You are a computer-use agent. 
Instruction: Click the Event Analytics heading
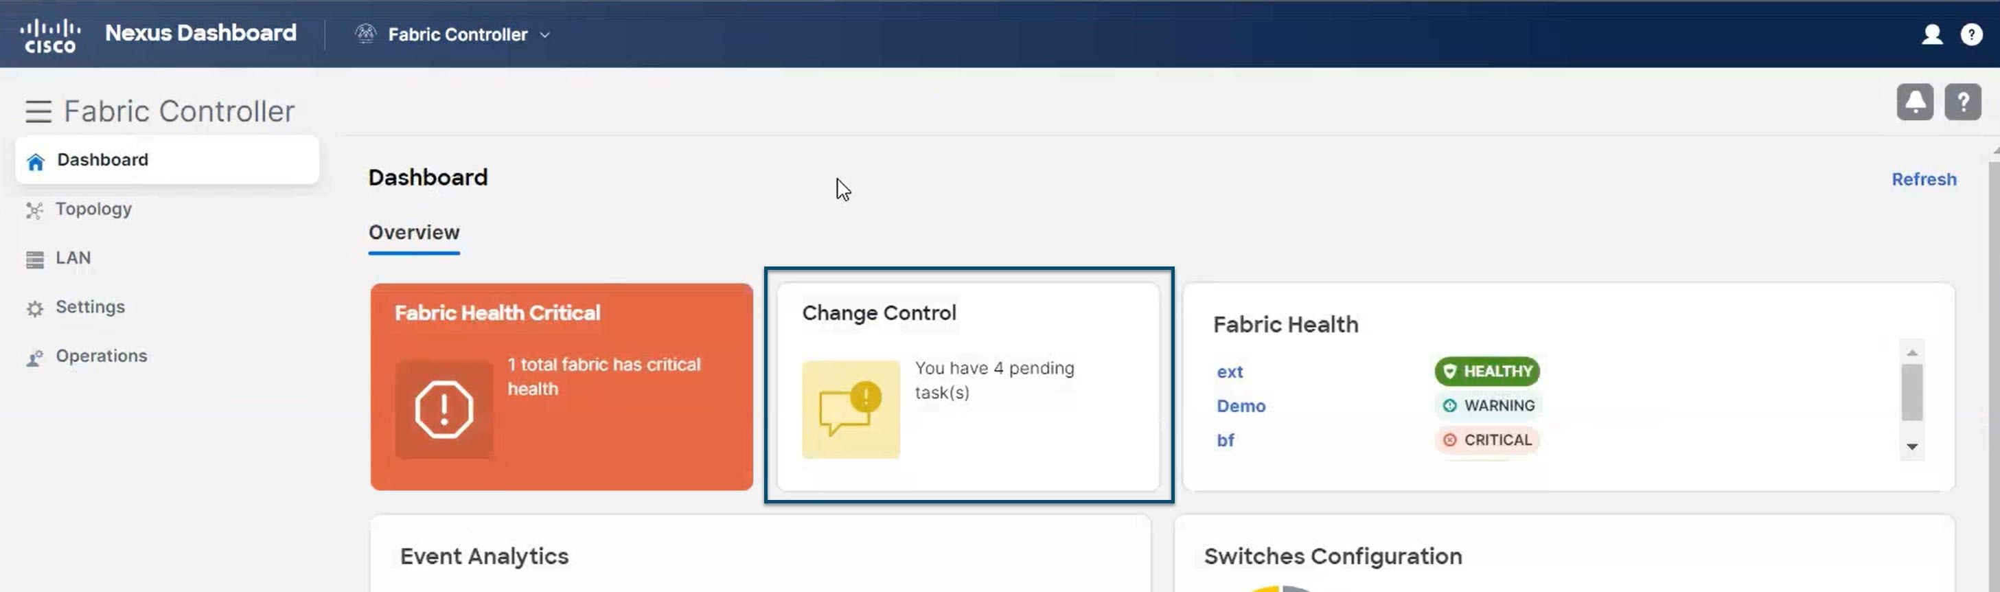pyautogui.click(x=485, y=556)
